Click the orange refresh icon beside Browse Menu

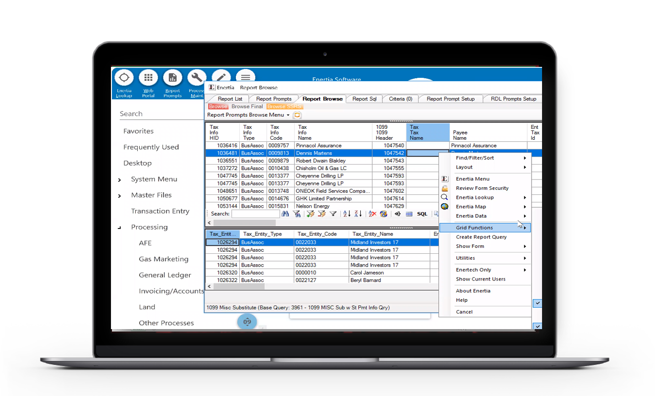click(x=297, y=115)
